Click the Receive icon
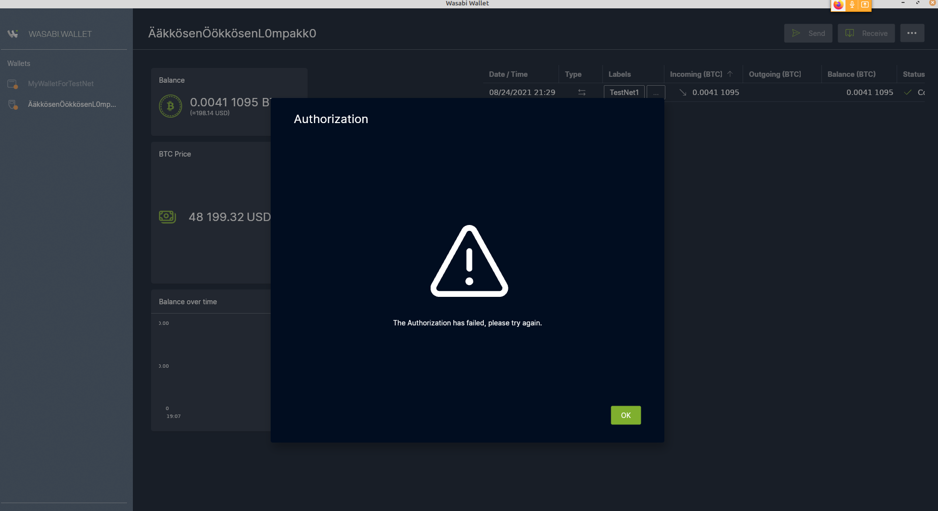Viewport: 938px width, 511px height. [x=849, y=33]
